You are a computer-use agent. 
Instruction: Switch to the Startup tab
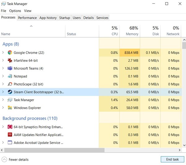pyautogui.click(x=64, y=18)
